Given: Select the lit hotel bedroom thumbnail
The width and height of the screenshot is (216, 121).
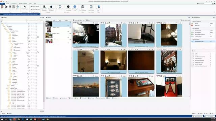Looking at the screenshot, I should (113, 61).
